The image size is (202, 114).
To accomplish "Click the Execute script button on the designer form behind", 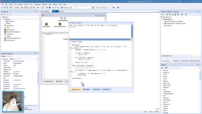I will pos(48,81).
